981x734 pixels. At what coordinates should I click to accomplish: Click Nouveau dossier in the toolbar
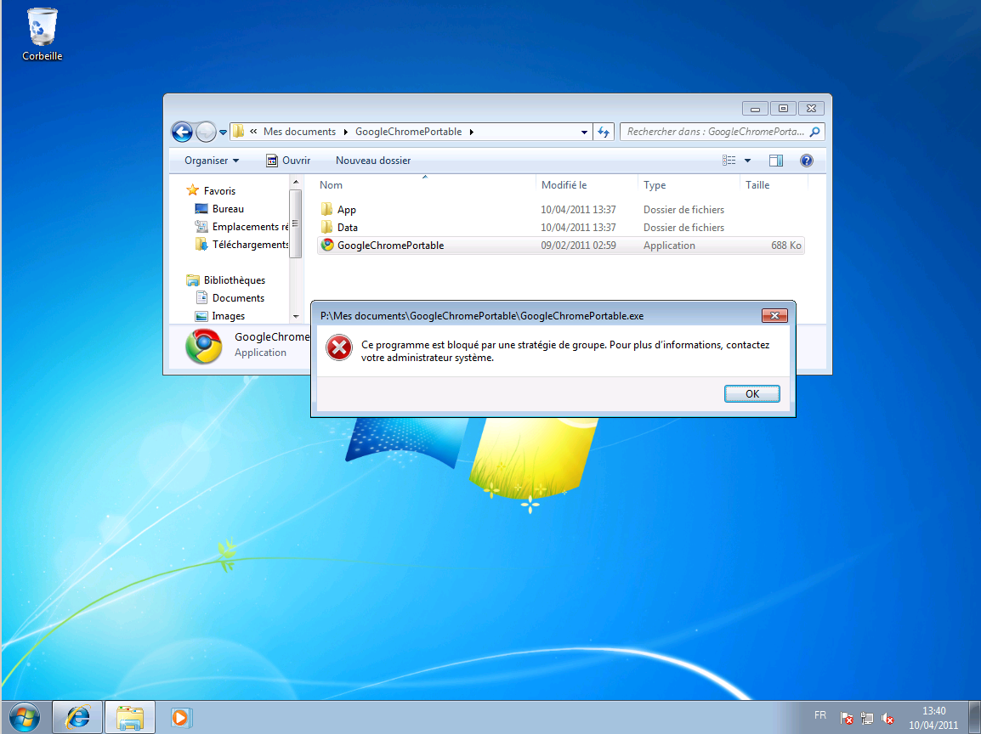coord(373,161)
